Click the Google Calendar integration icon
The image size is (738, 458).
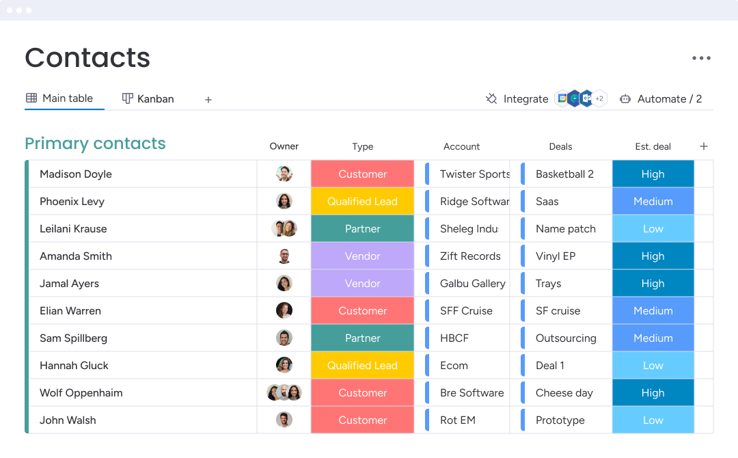pyautogui.click(x=562, y=98)
